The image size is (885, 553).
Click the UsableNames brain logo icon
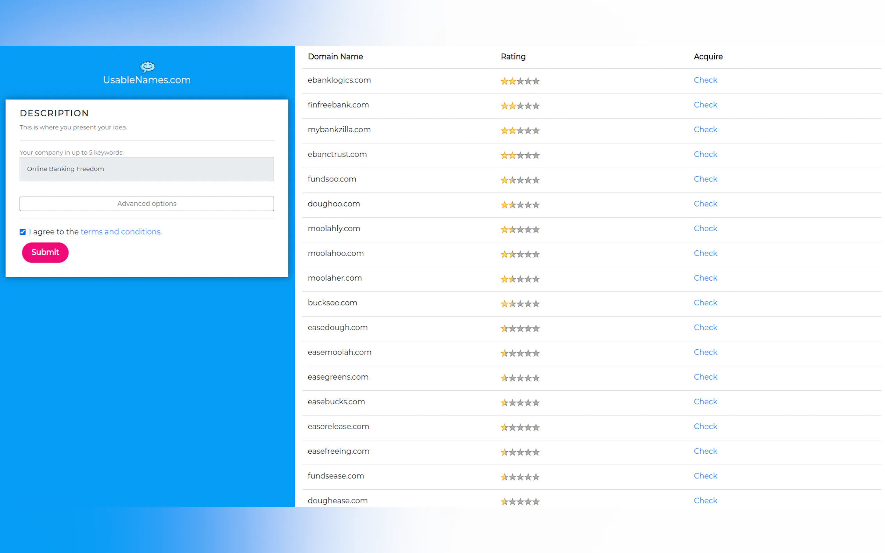click(x=147, y=67)
